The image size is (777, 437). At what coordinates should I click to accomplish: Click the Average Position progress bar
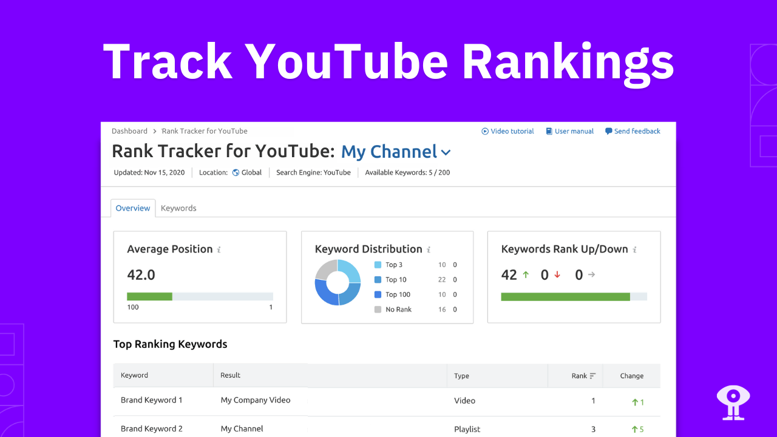tap(200, 296)
